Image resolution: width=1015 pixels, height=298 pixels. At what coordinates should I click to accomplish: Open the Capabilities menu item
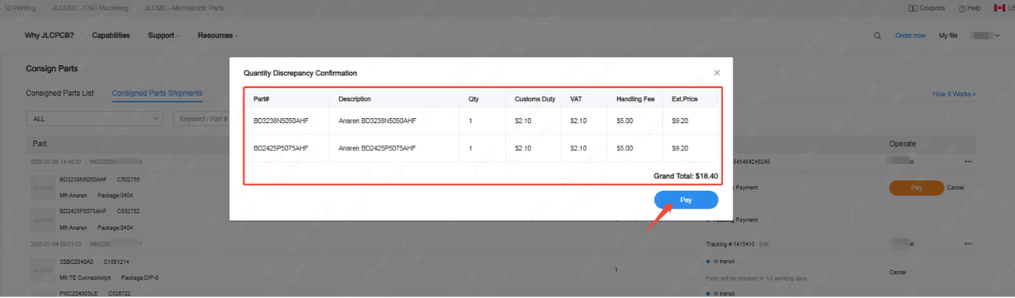pyautogui.click(x=111, y=36)
